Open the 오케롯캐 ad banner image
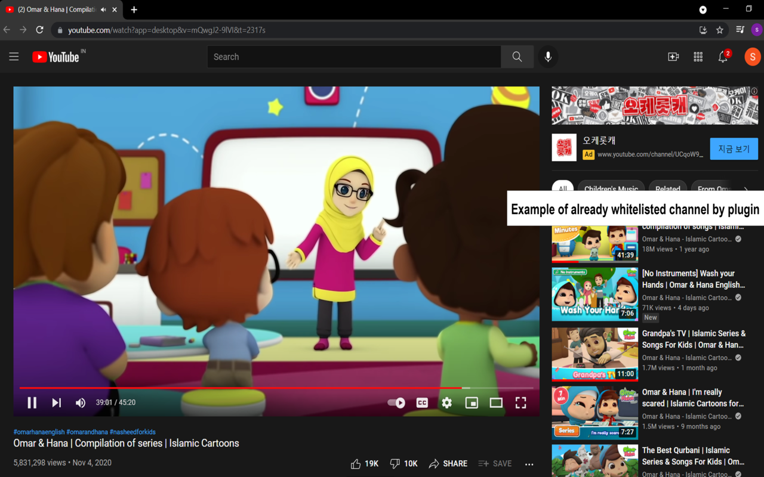 (655, 106)
